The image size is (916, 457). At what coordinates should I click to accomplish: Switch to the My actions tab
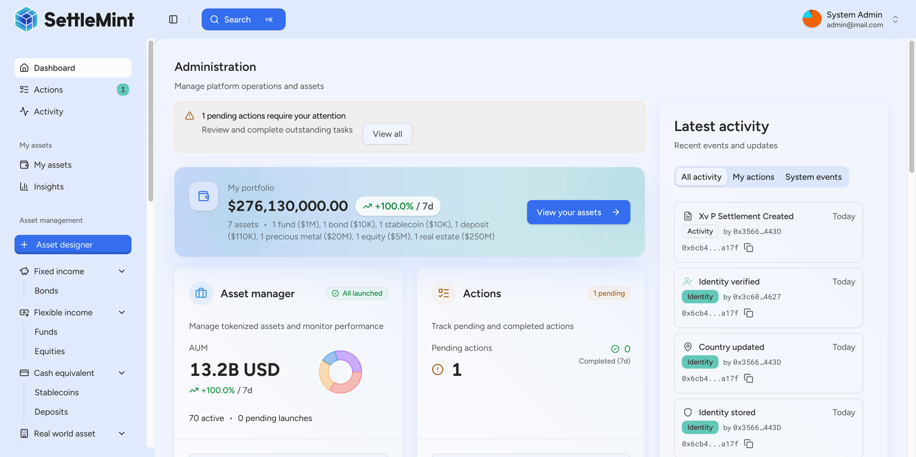click(753, 177)
